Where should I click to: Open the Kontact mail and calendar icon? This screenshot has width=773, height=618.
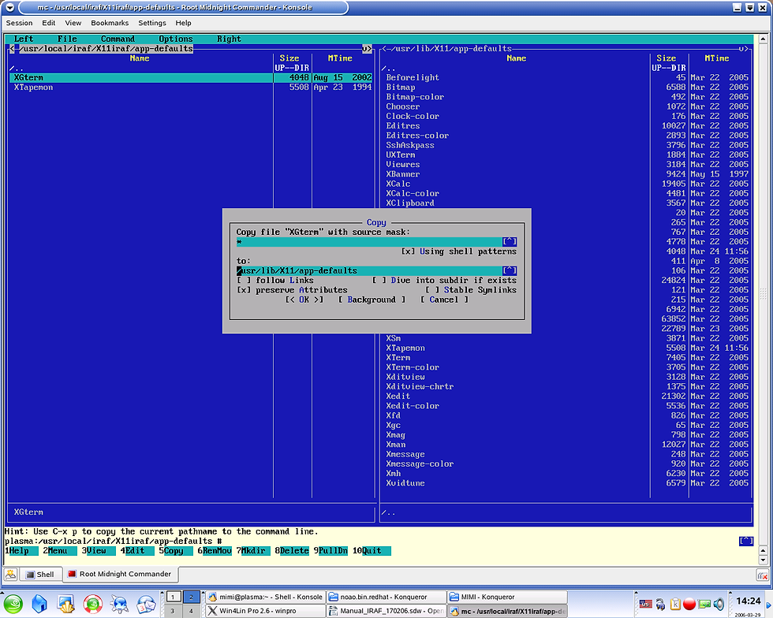point(146,604)
